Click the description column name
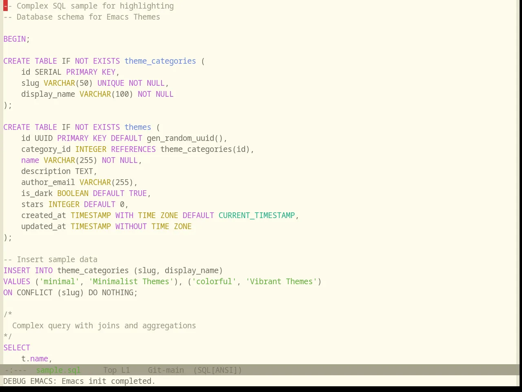 46,171
